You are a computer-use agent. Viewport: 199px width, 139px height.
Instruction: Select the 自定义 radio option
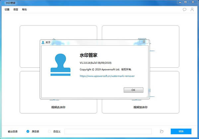[49, 131]
